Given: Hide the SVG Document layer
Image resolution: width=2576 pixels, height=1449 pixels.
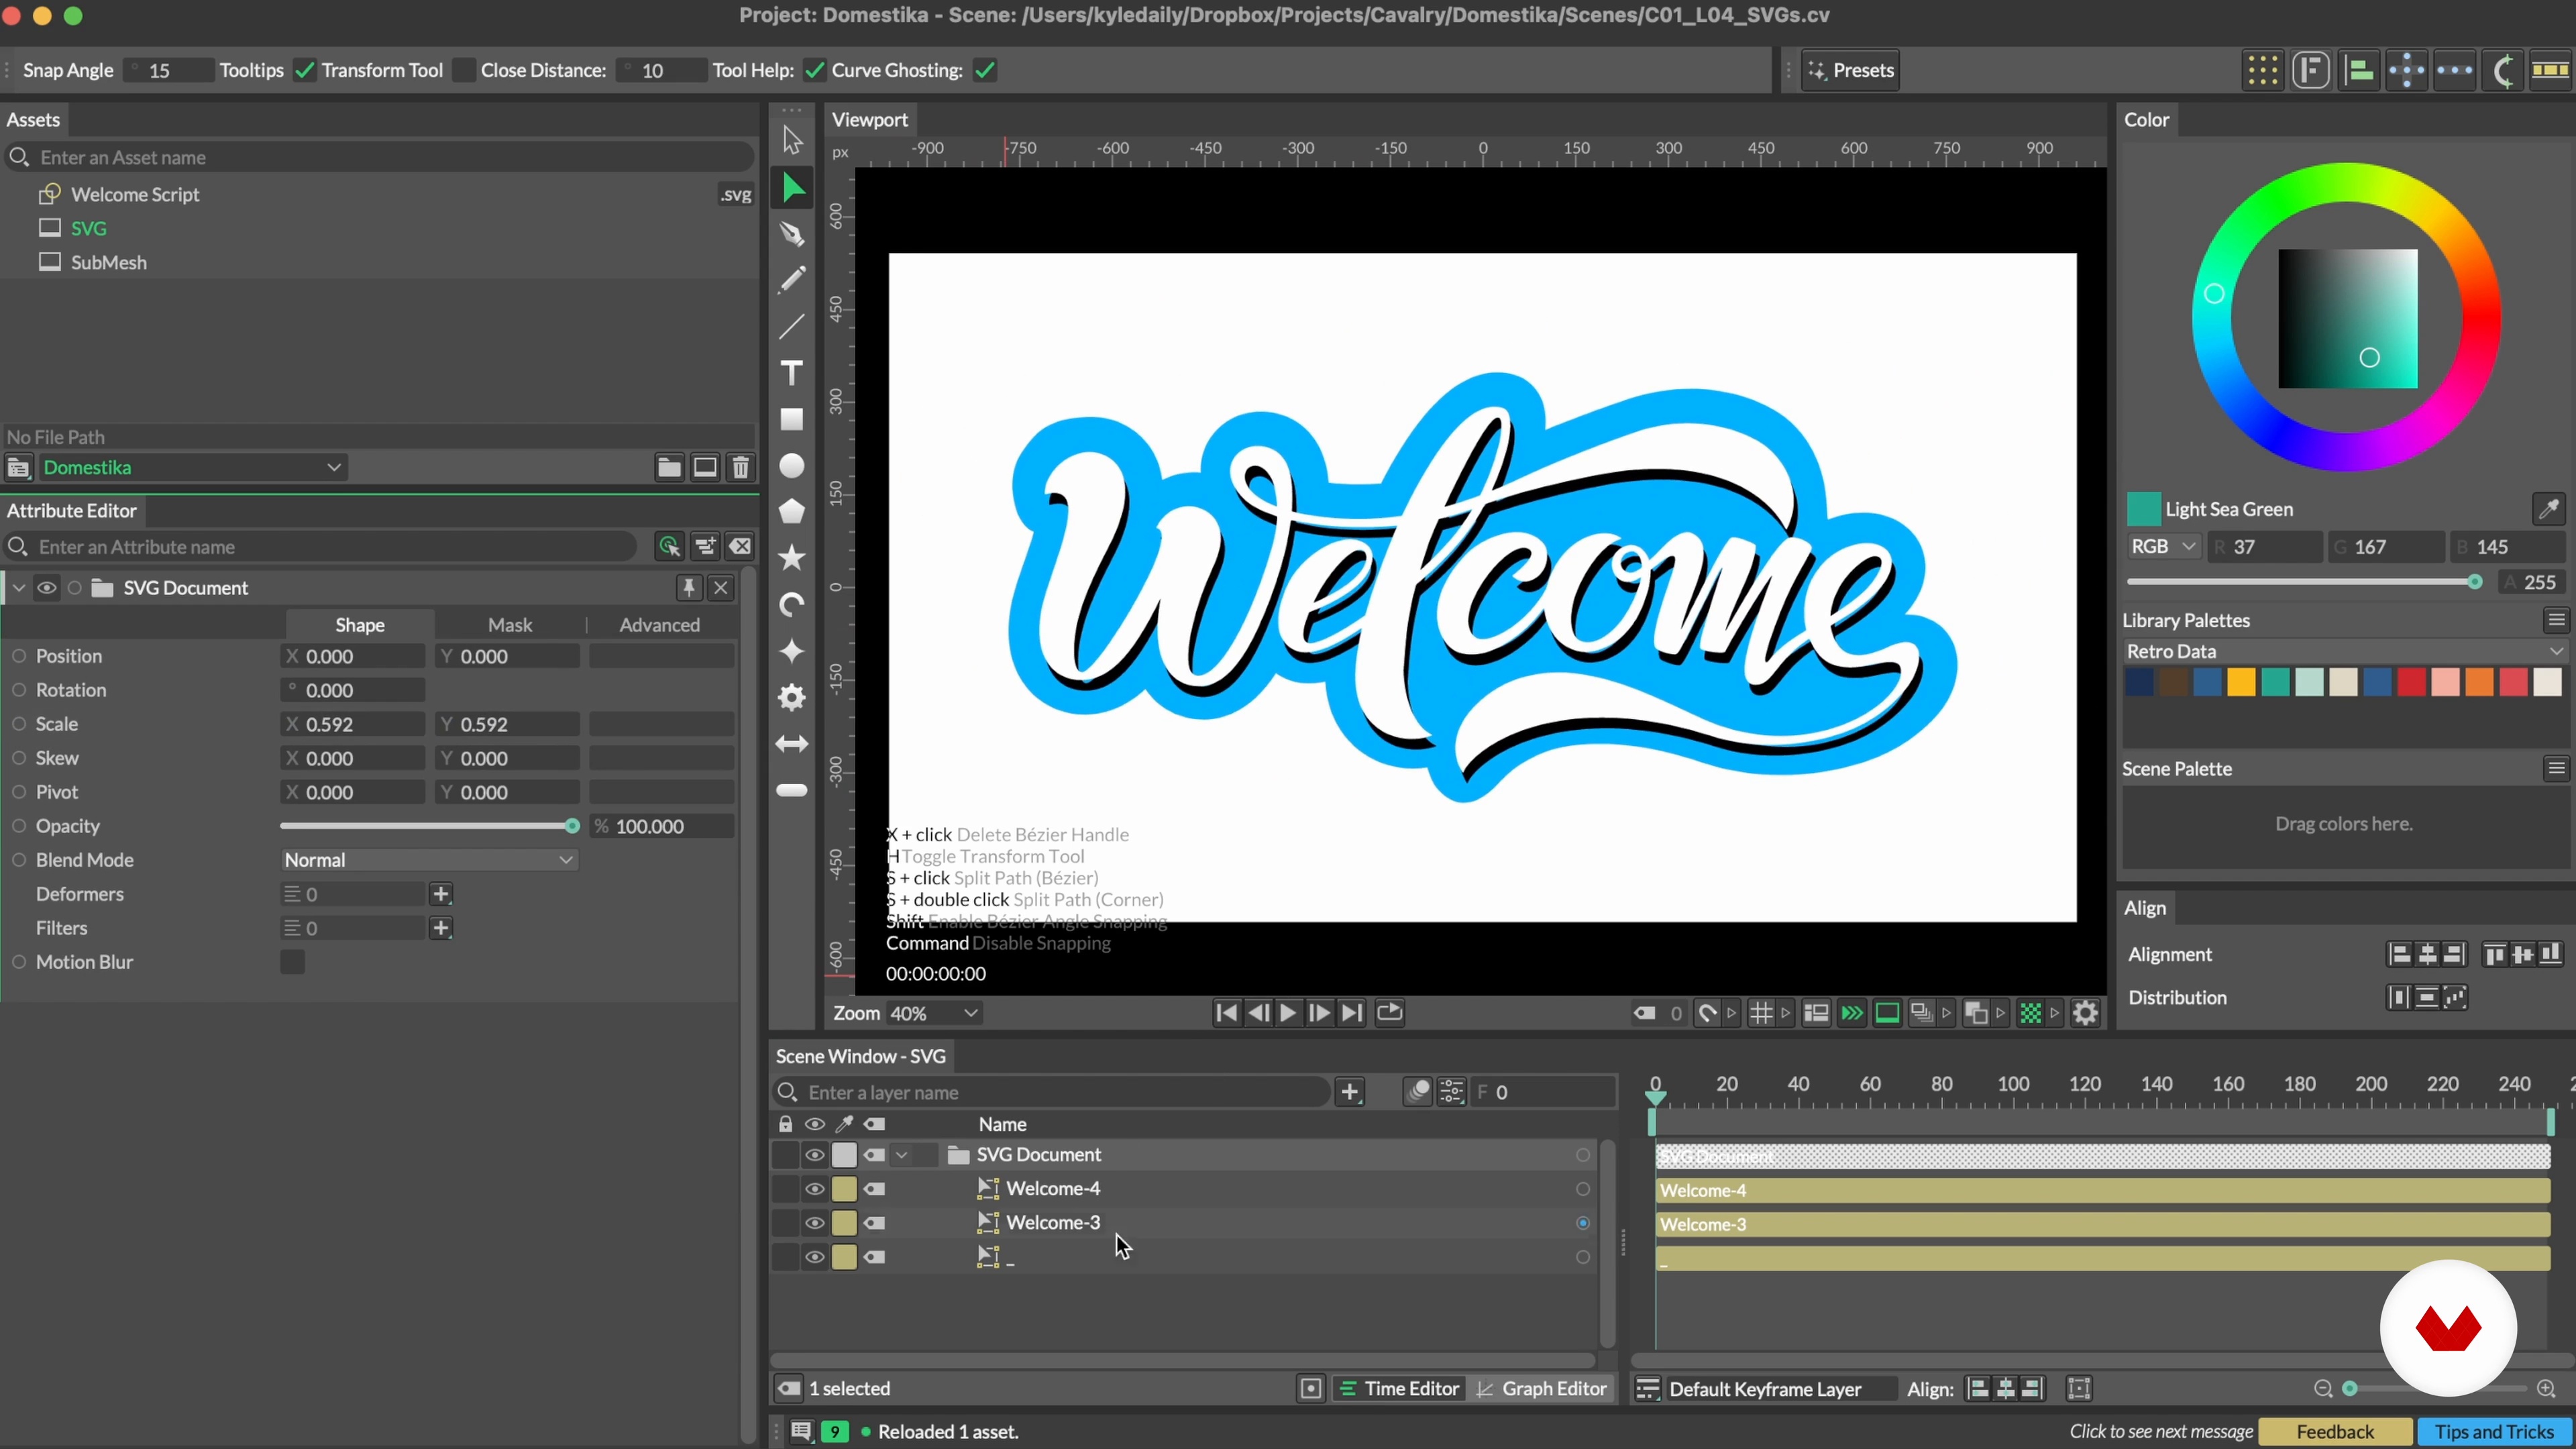Looking at the screenshot, I should [x=815, y=1155].
